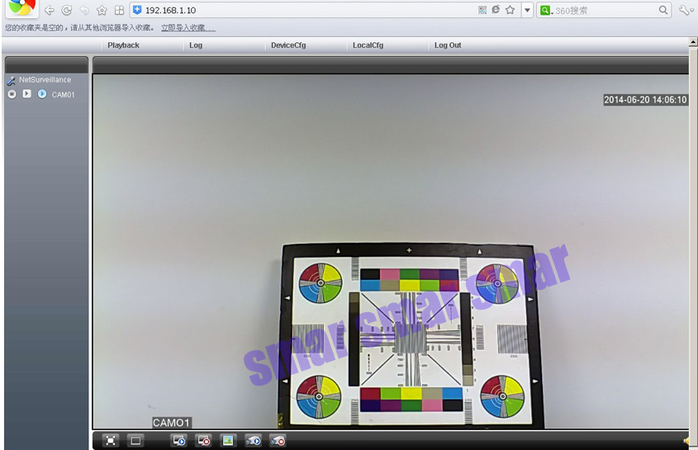Select the single-window layout icon
Image resolution: width=698 pixels, height=450 pixels.
pyautogui.click(x=136, y=441)
